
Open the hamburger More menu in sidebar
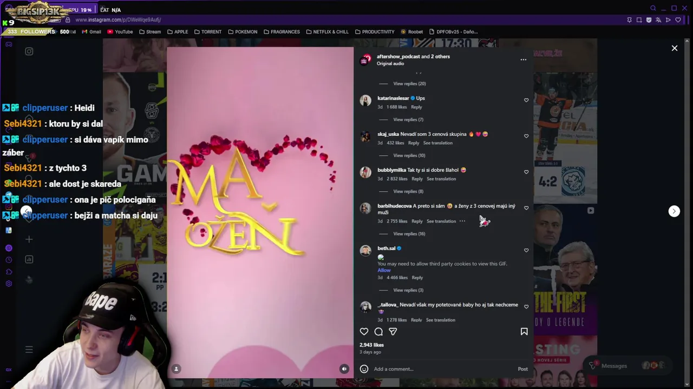point(29,350)
